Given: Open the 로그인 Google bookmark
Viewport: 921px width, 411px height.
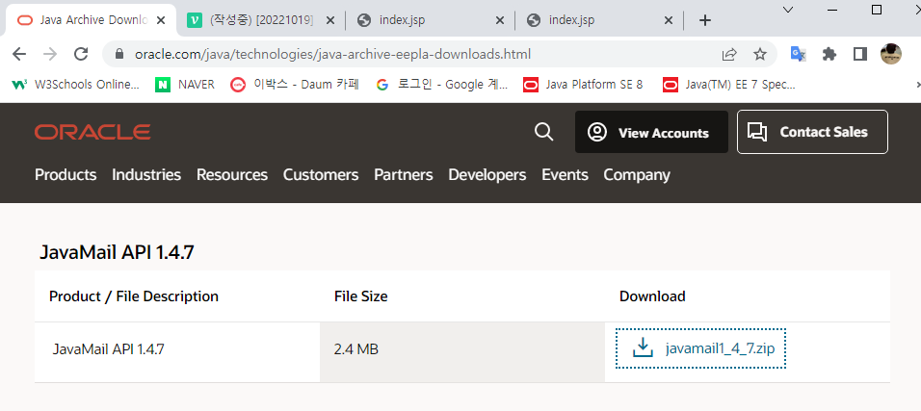Looking at the screenshot, I should (x=441, y=85).
